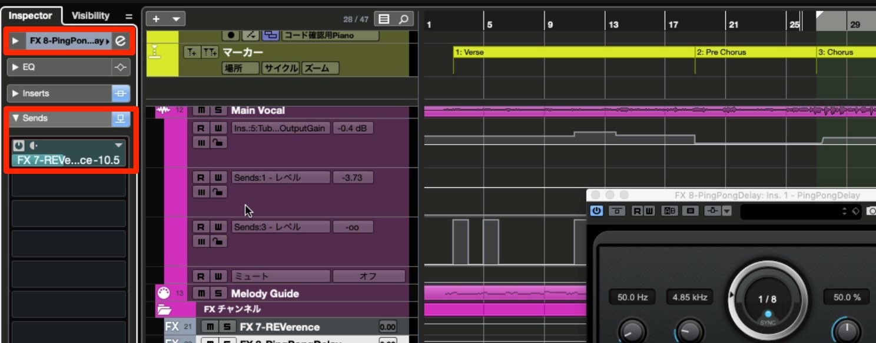Image resolution: width=876 pixels, height=343 pixels.
Task: Switch to the Inspector tab
Action: 30,16
